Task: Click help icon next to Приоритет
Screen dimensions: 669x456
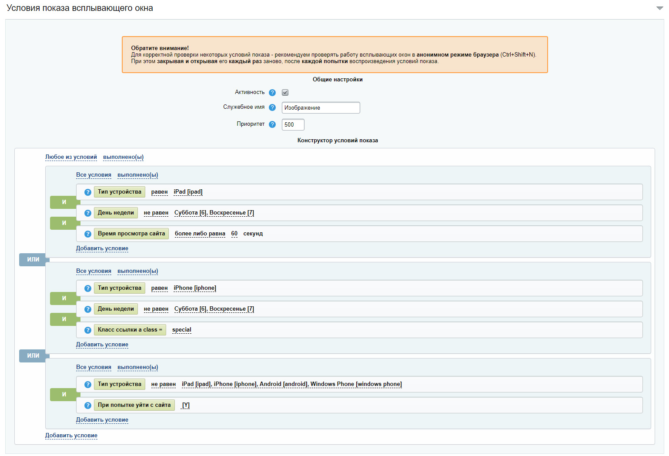Action: click(x=272, y=124)
